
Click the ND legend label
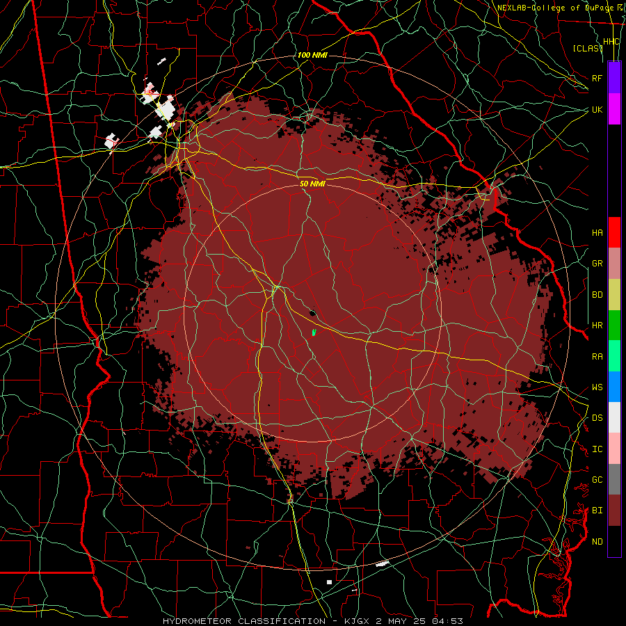597,542
